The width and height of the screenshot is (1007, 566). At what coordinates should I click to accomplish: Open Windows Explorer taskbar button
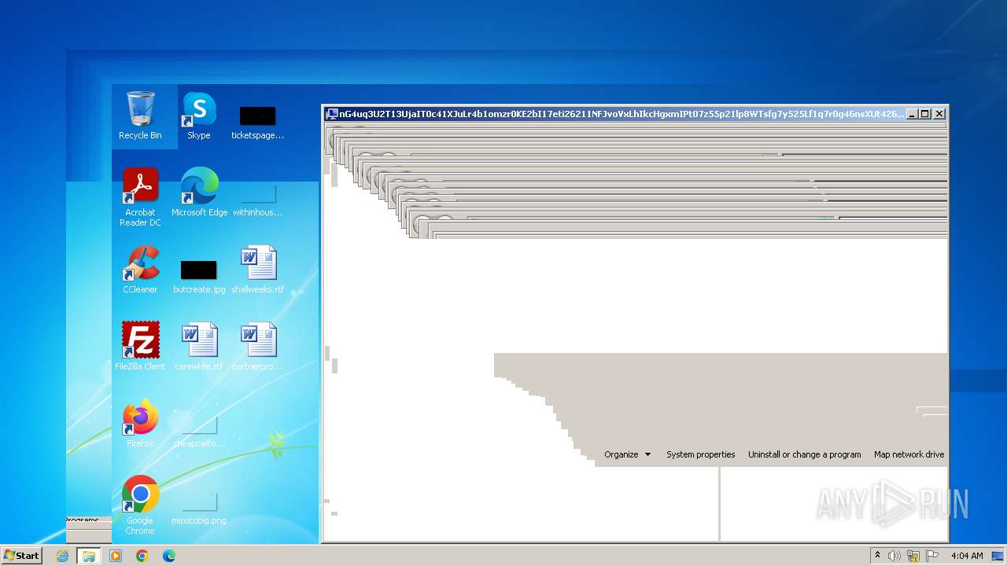[89, 556]
